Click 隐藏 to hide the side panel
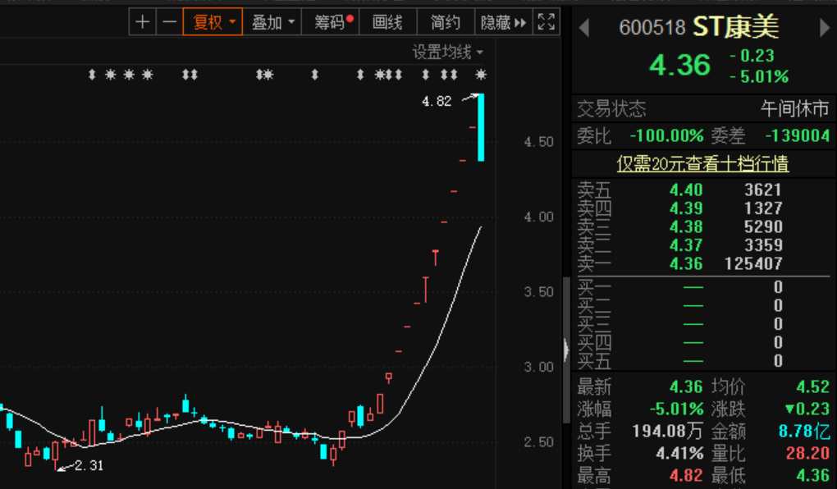The image size is (837, 489). pos(503,22)
